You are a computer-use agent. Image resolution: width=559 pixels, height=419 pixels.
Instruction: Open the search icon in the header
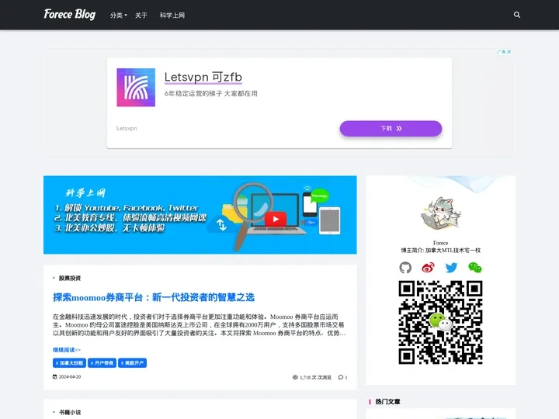pos(516,15)
